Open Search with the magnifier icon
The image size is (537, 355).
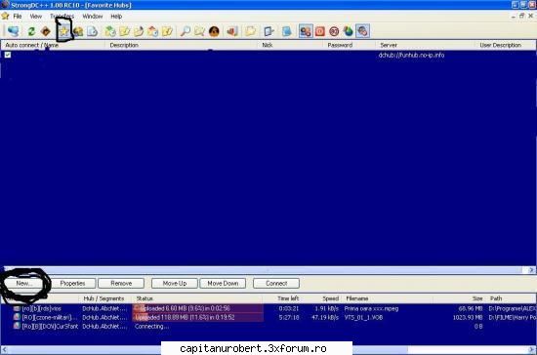(x=186, y=31)
